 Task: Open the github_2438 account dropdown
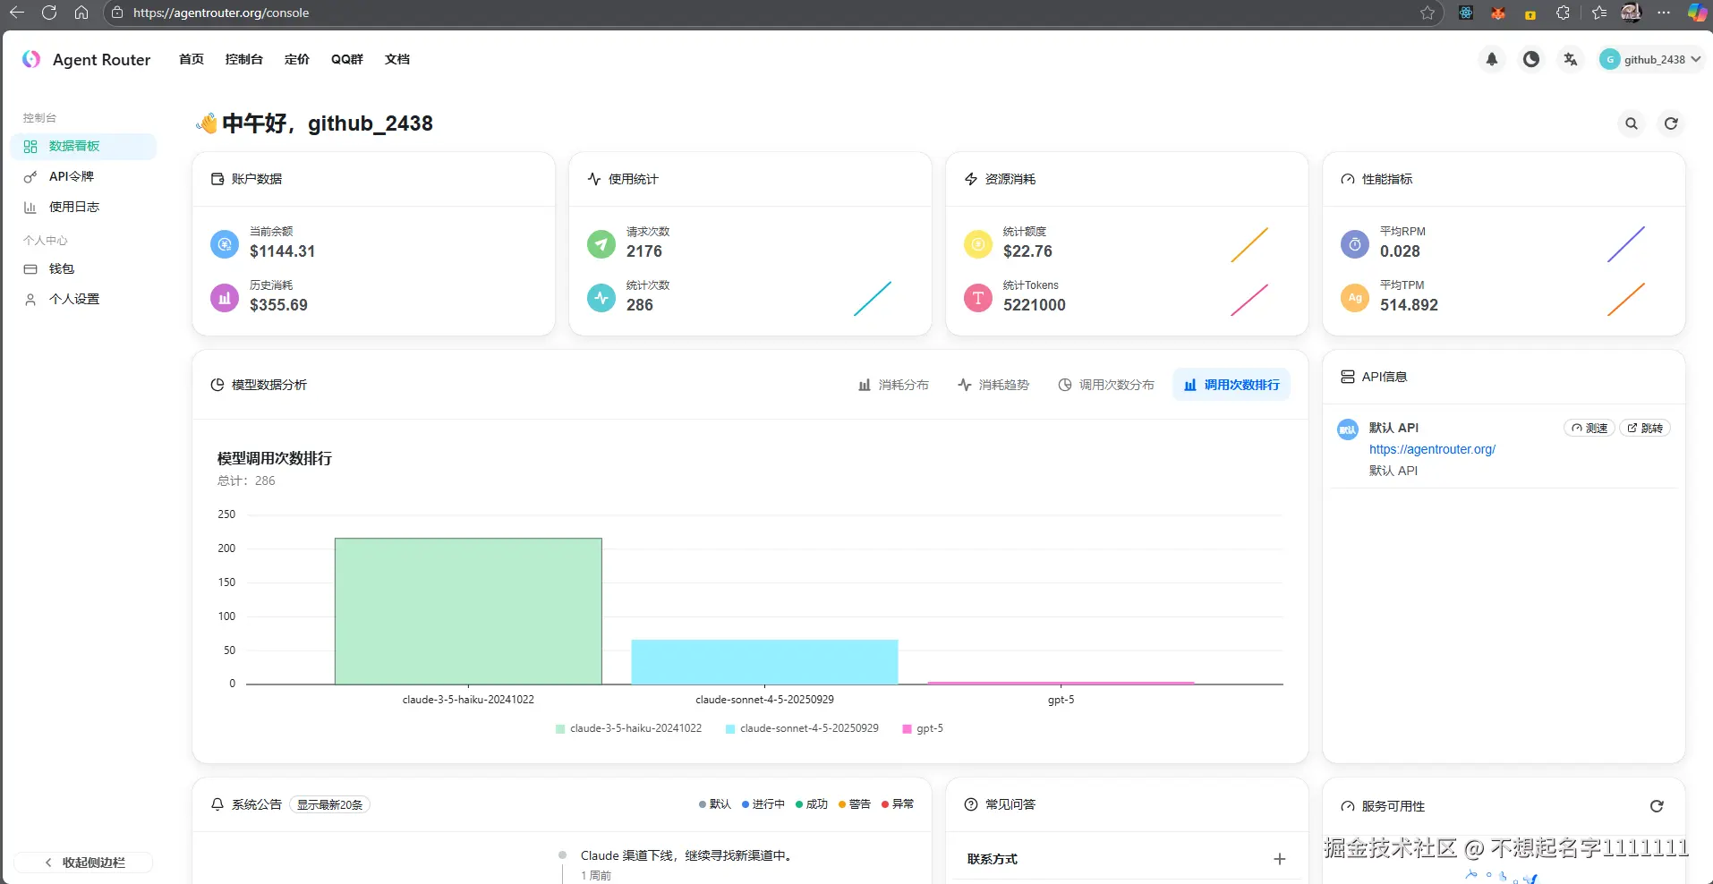pos(1650,59)
